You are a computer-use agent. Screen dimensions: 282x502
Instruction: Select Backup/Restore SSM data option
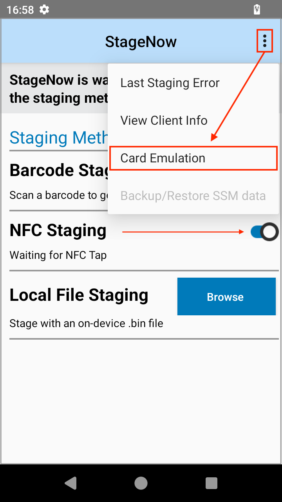[193, 196]
